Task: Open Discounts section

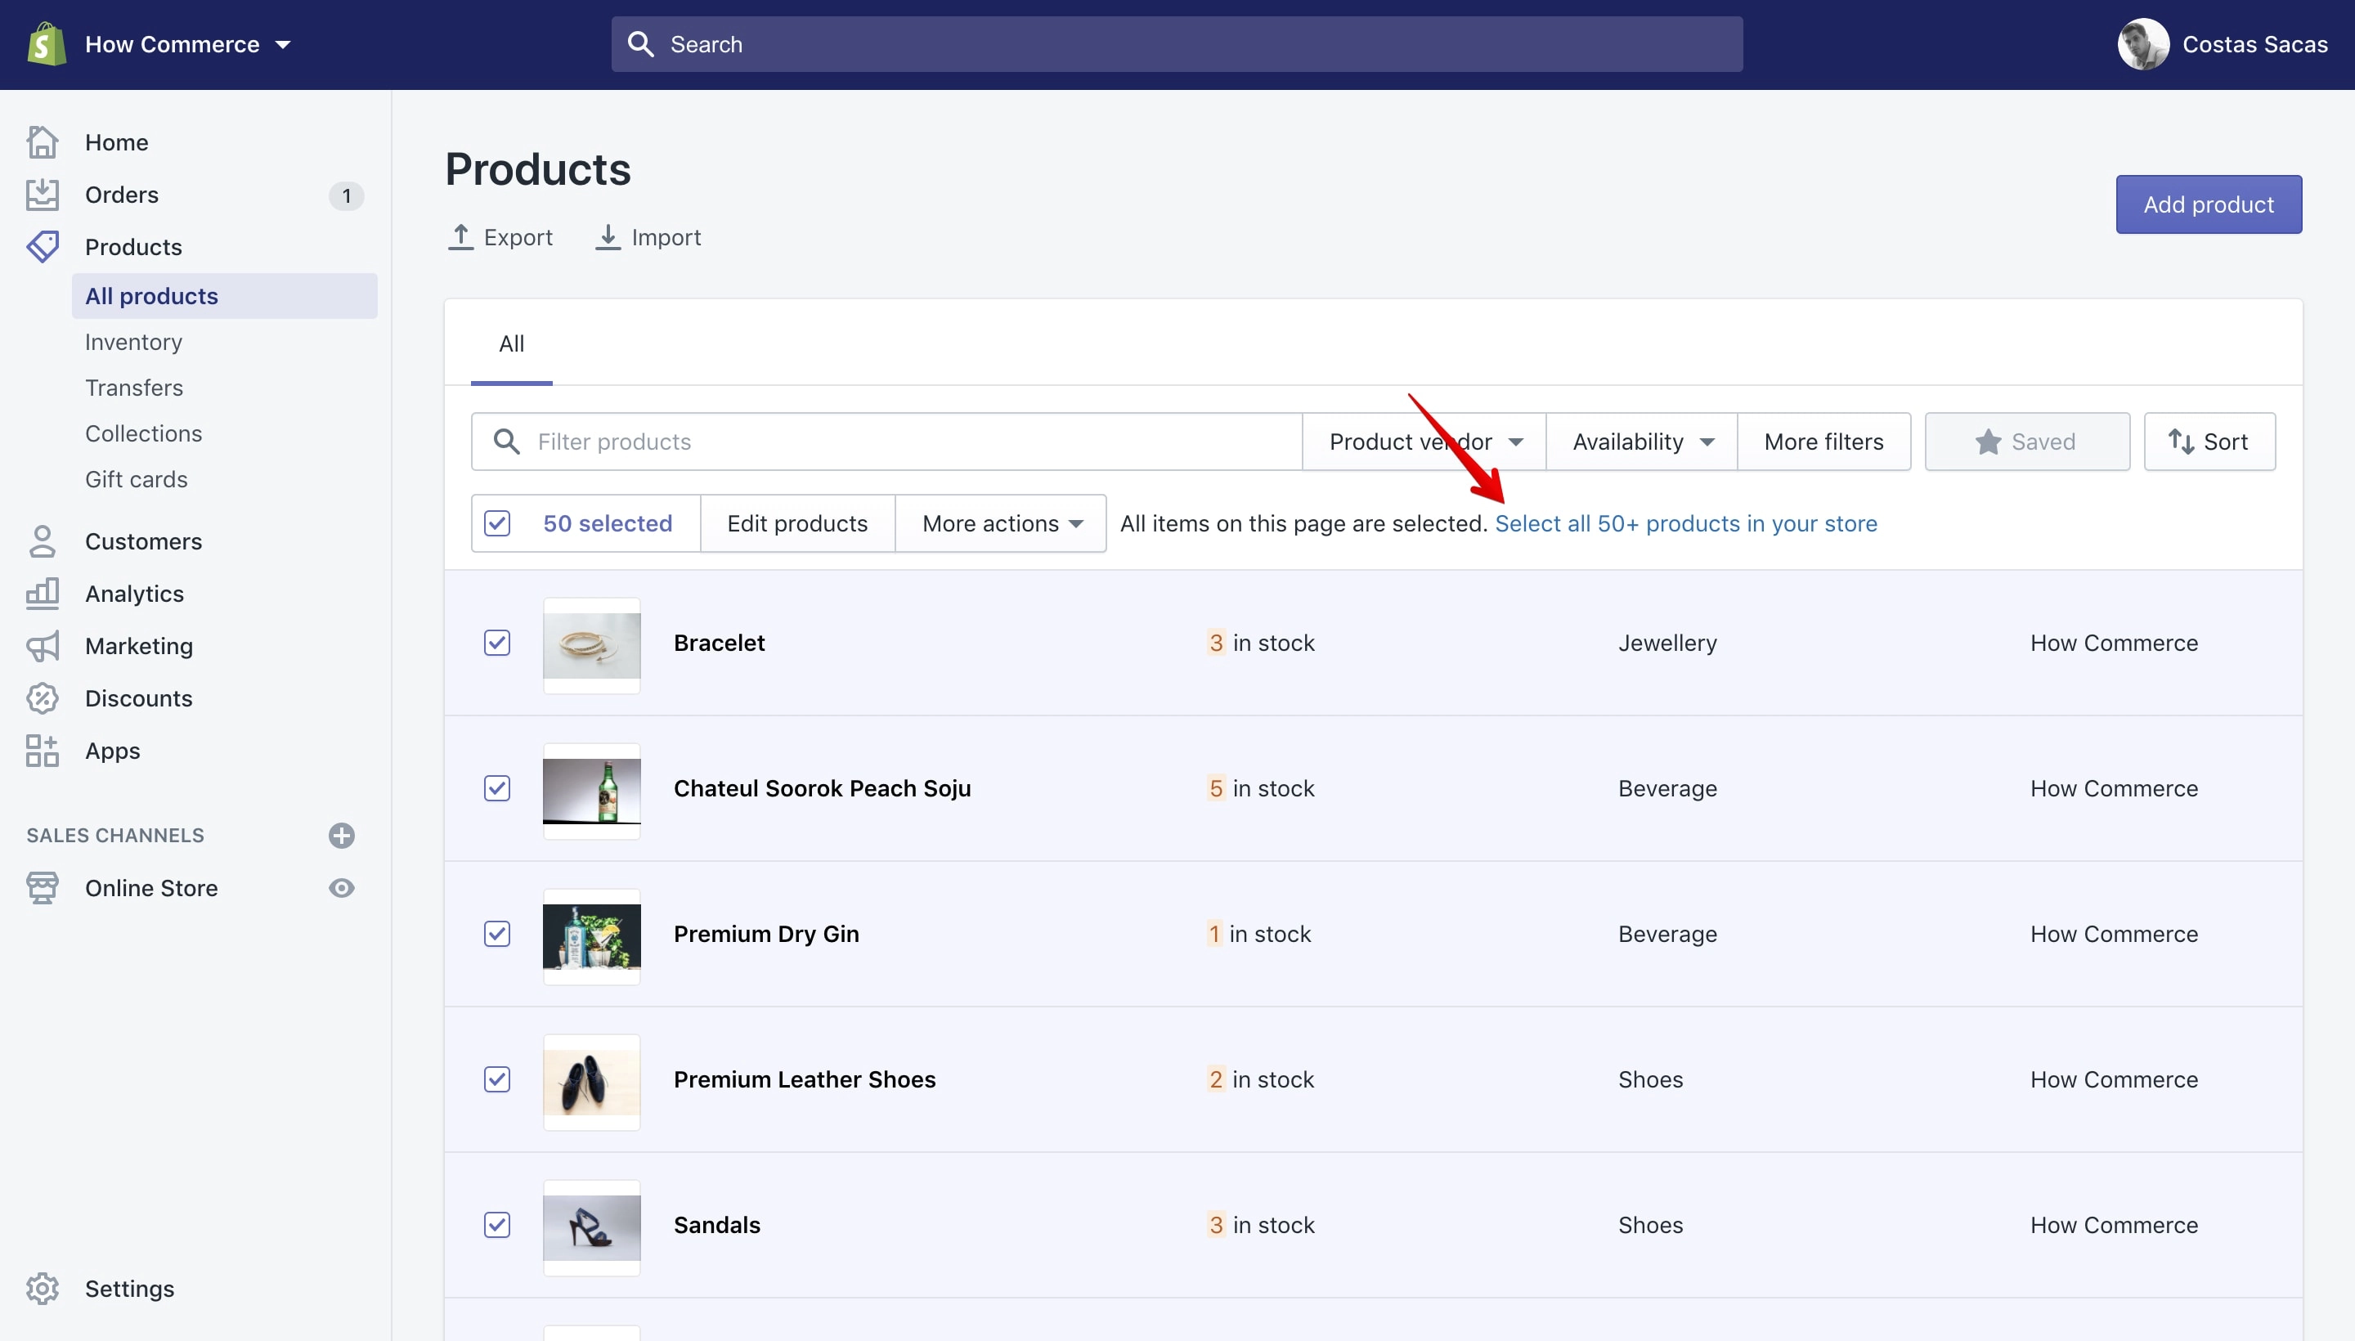Action: 139,698
